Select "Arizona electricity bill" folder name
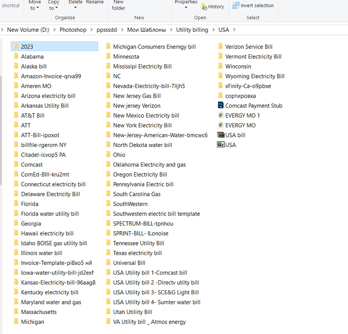Screen dimensions: 348x334 [48, 96]
